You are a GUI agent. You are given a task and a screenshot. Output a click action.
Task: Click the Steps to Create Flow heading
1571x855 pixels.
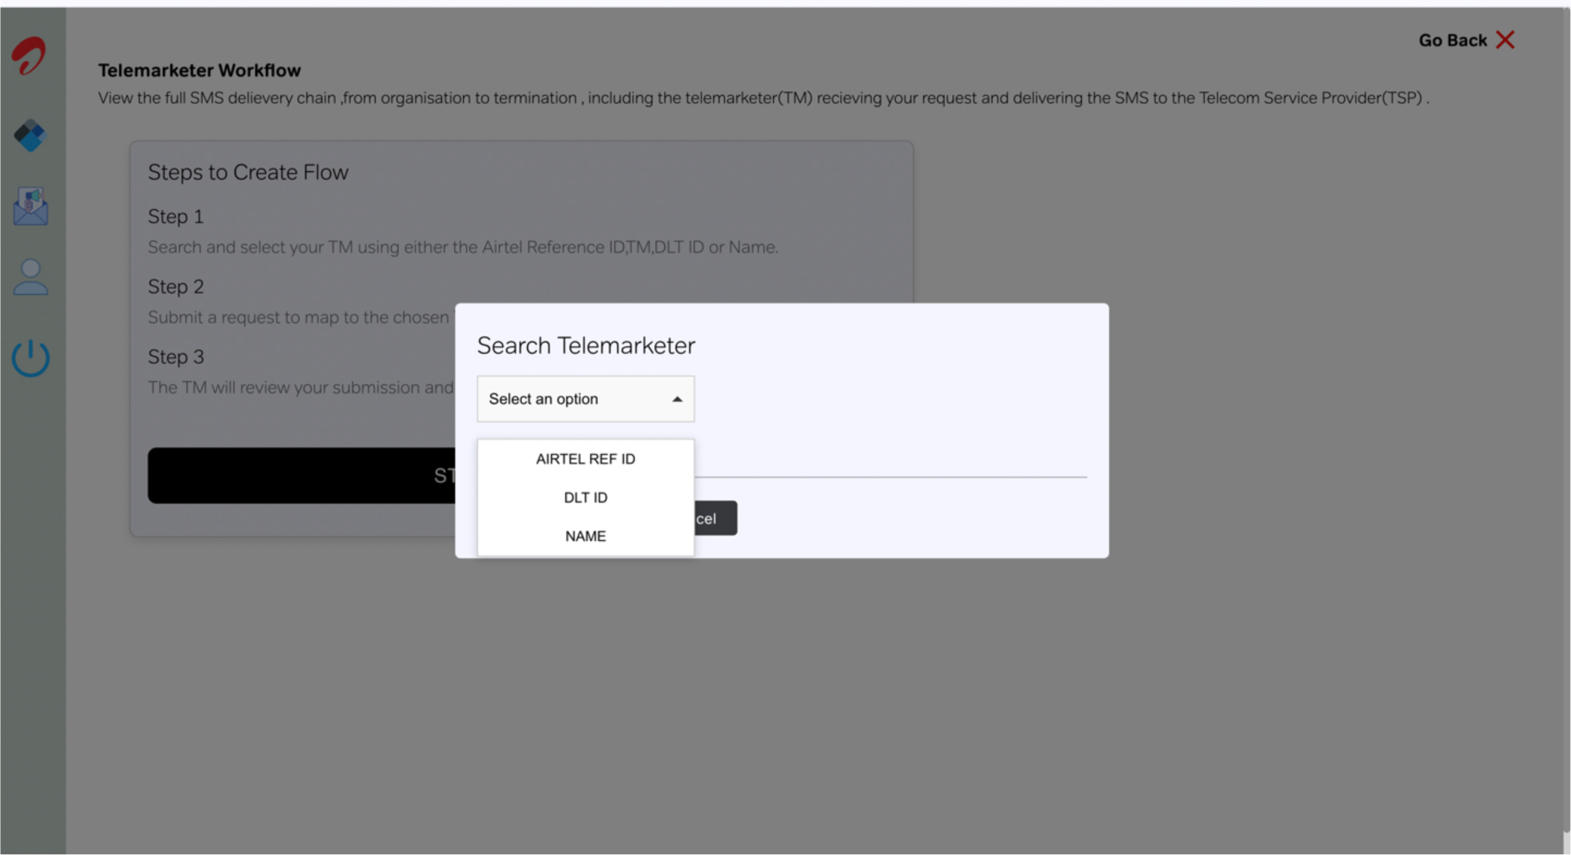click(248, 172)
